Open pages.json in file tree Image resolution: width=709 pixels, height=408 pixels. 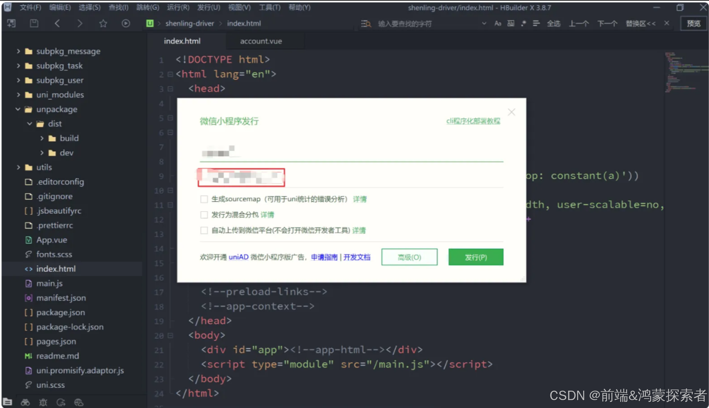coord(56,342)
